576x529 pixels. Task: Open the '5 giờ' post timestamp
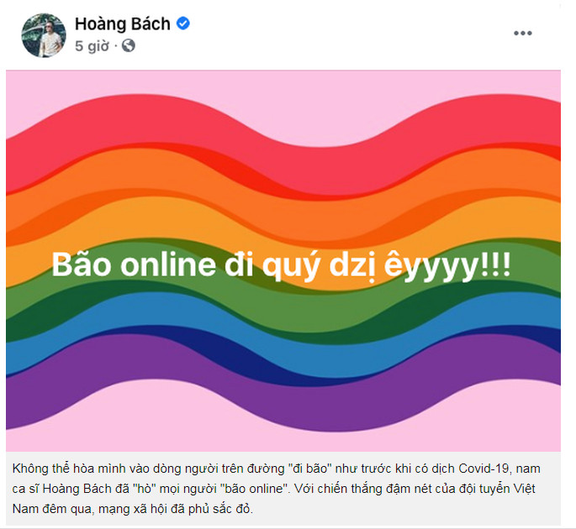[92, 46]
